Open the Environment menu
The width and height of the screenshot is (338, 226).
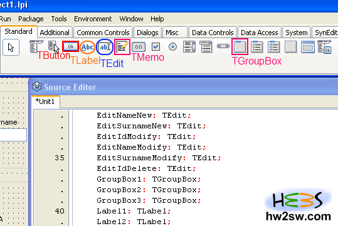click(93, 19)
